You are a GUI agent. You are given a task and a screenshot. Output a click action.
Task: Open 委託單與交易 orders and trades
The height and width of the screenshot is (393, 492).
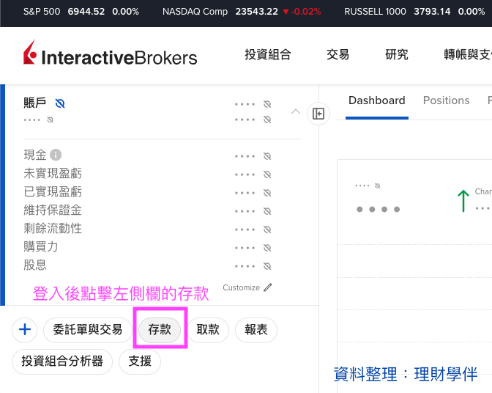pyautogui.click(x=88, y=330)
